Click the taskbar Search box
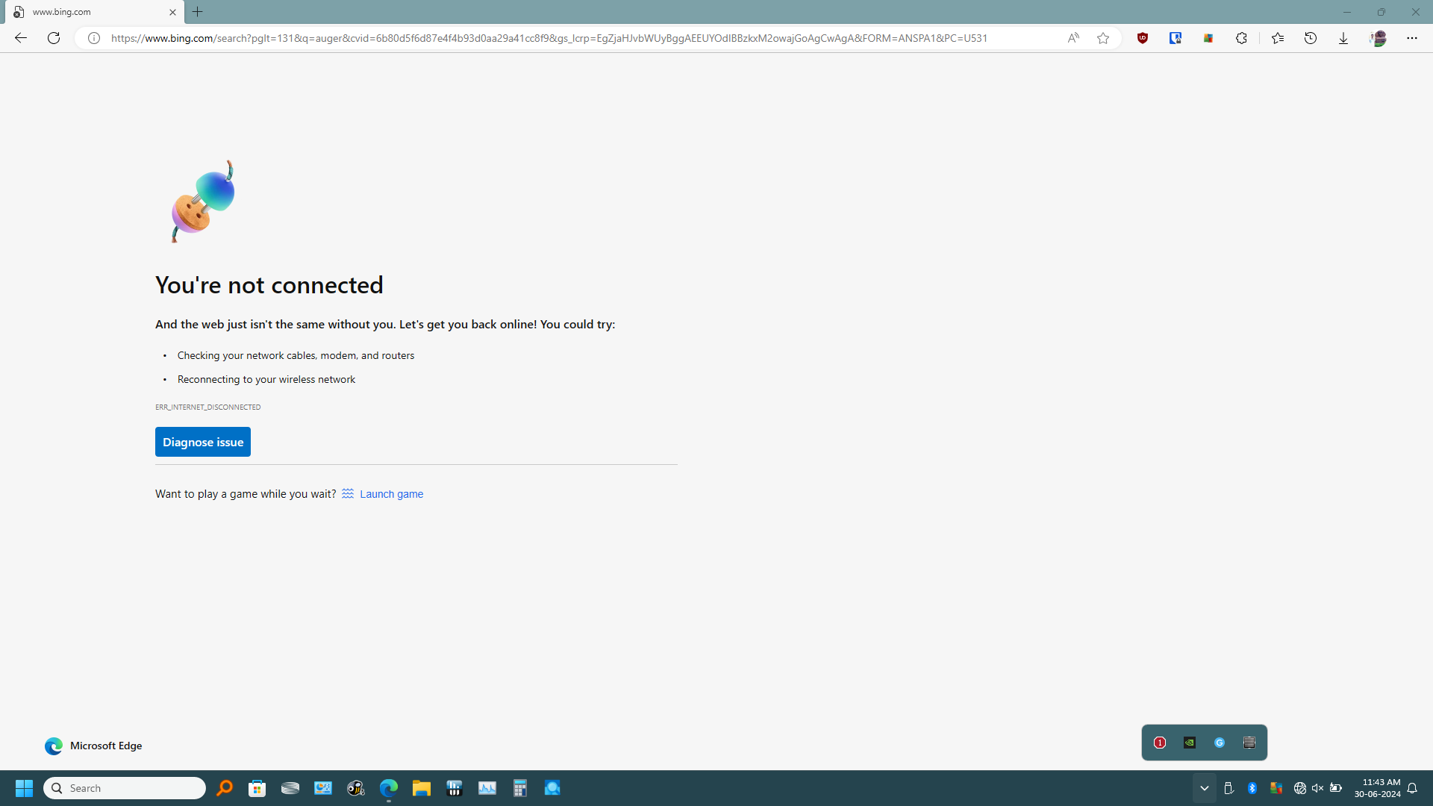Screen dimensions: 1433x806 tap(125, 788)
